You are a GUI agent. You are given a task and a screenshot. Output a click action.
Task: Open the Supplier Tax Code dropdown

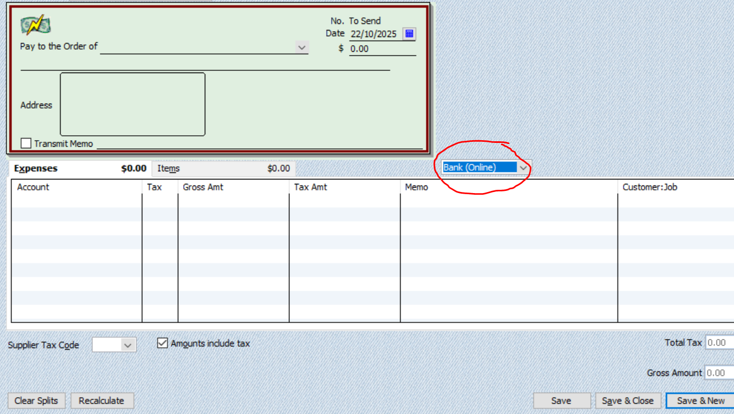click(128, 345)
